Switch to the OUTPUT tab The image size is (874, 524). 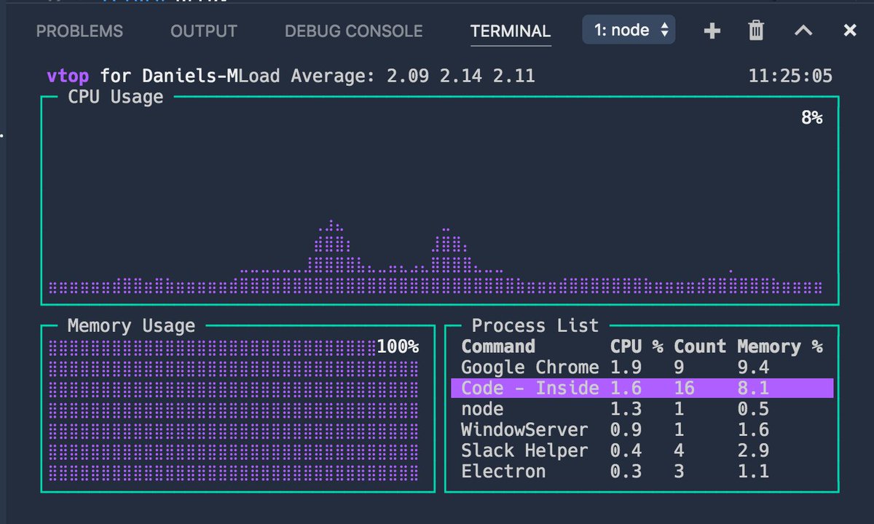(204, 31)
